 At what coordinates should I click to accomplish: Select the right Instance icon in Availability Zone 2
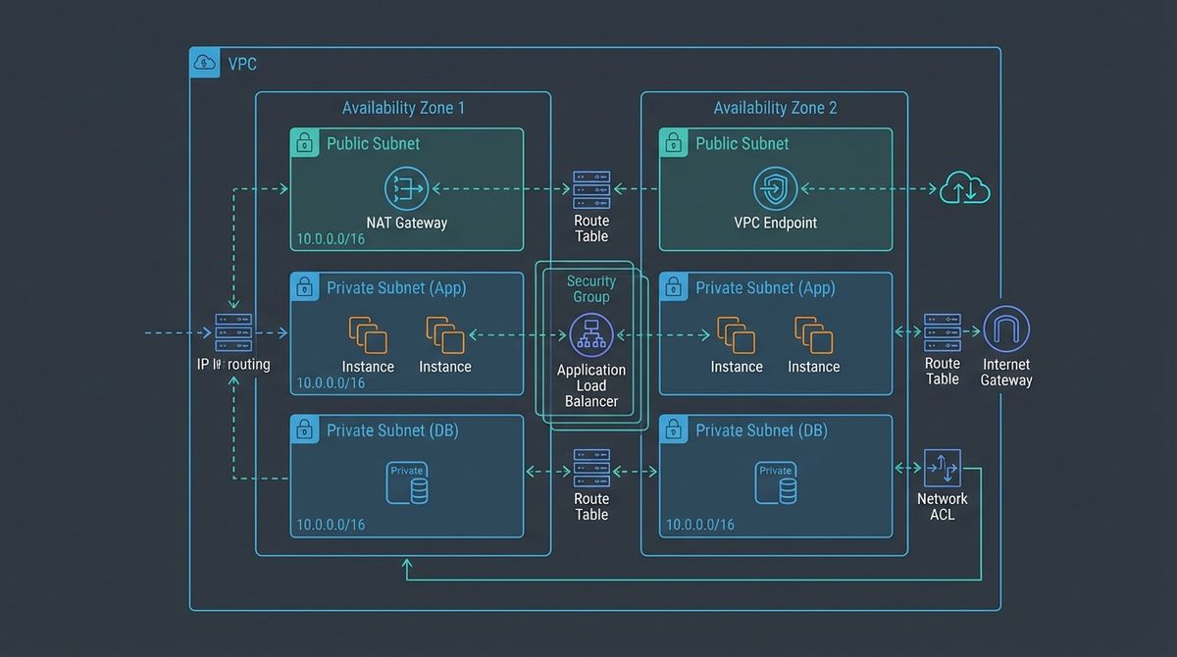coord(814,334)
